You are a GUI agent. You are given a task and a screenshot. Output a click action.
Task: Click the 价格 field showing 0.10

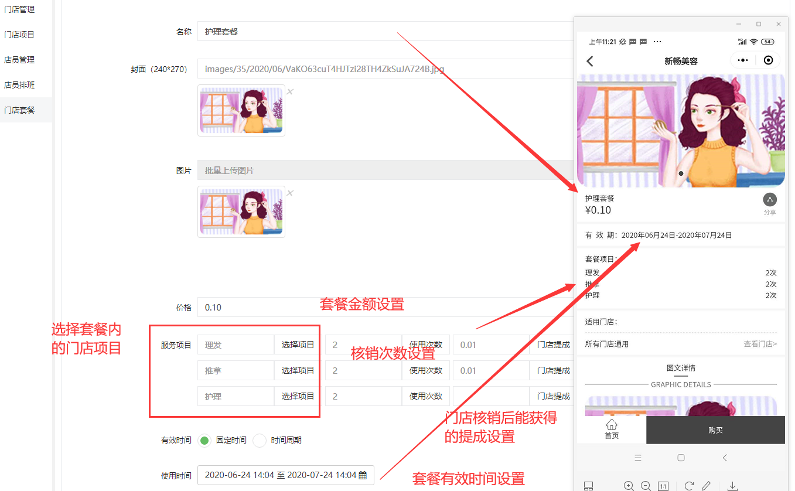click(385, 307)
